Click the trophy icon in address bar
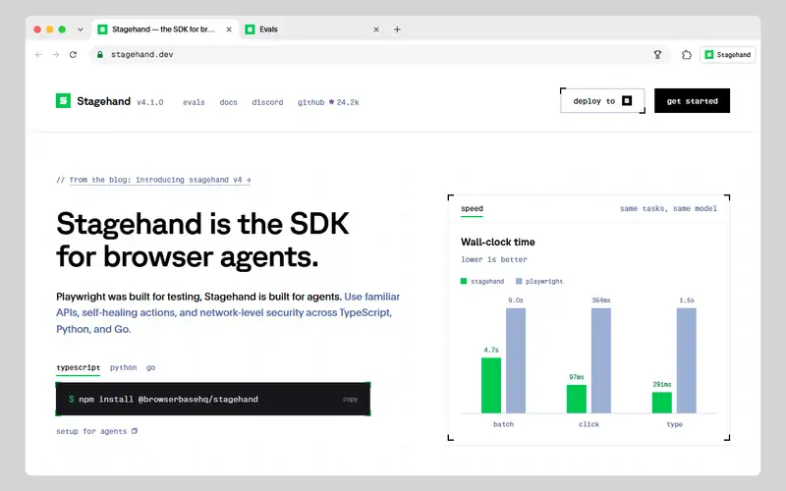Viewport: 786px width, 491px height. click(657, 55)
